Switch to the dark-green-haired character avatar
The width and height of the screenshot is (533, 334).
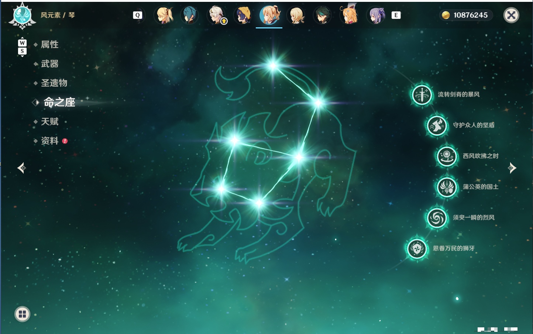point(322,15)
